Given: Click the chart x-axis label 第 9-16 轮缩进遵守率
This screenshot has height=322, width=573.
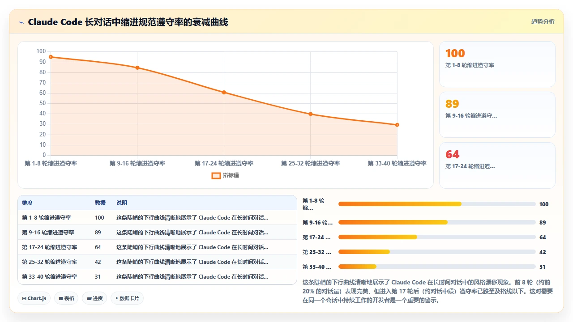Looking at the screenshot, I should [137, 164].
